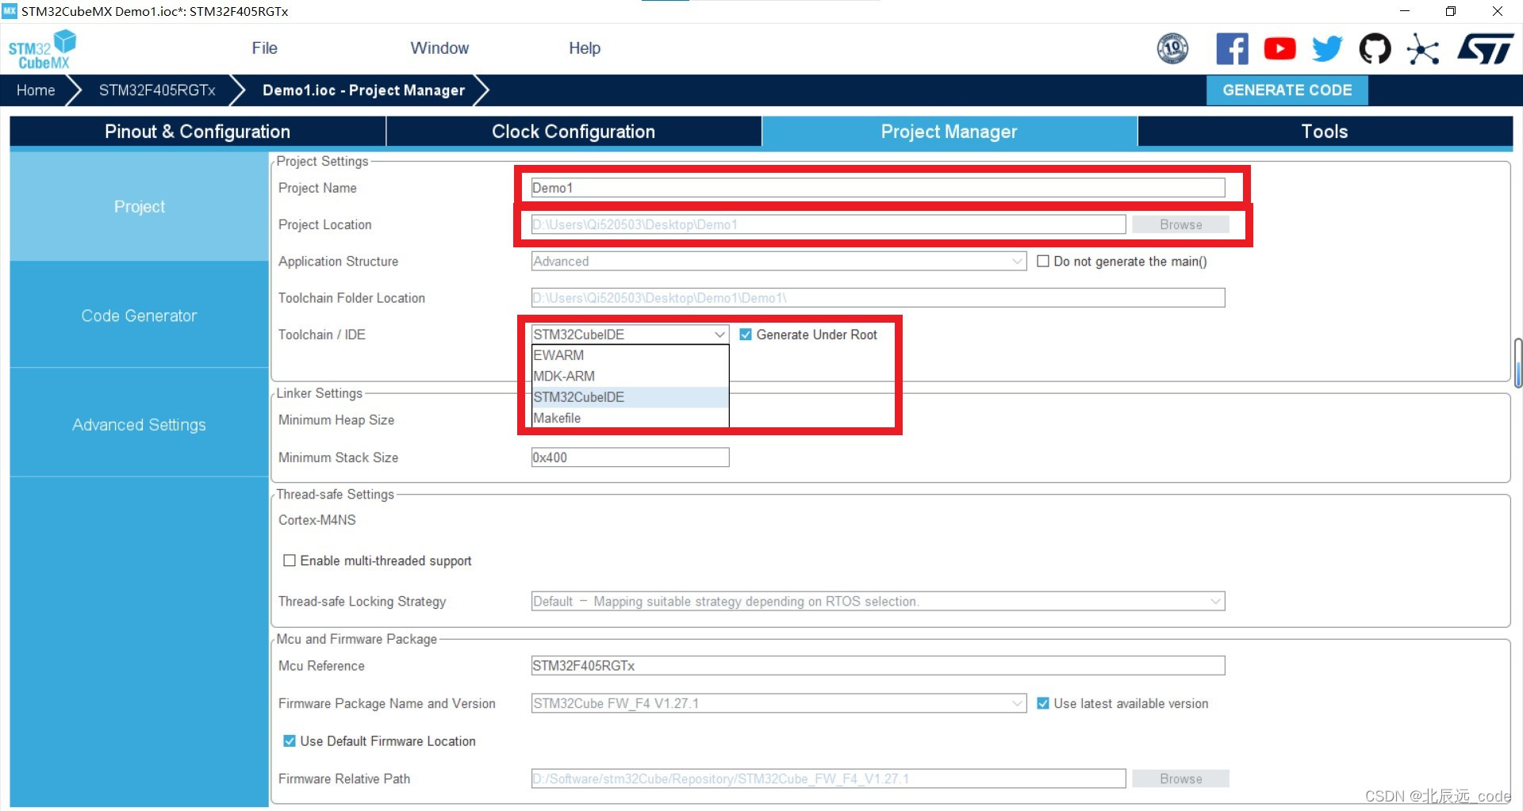Click the Minimum Stack Size field

pyautogui.click(x=630, y=457)
